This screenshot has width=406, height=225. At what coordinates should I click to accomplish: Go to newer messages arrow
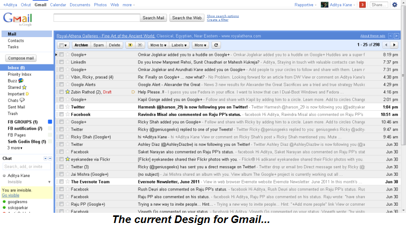(386, 45)
